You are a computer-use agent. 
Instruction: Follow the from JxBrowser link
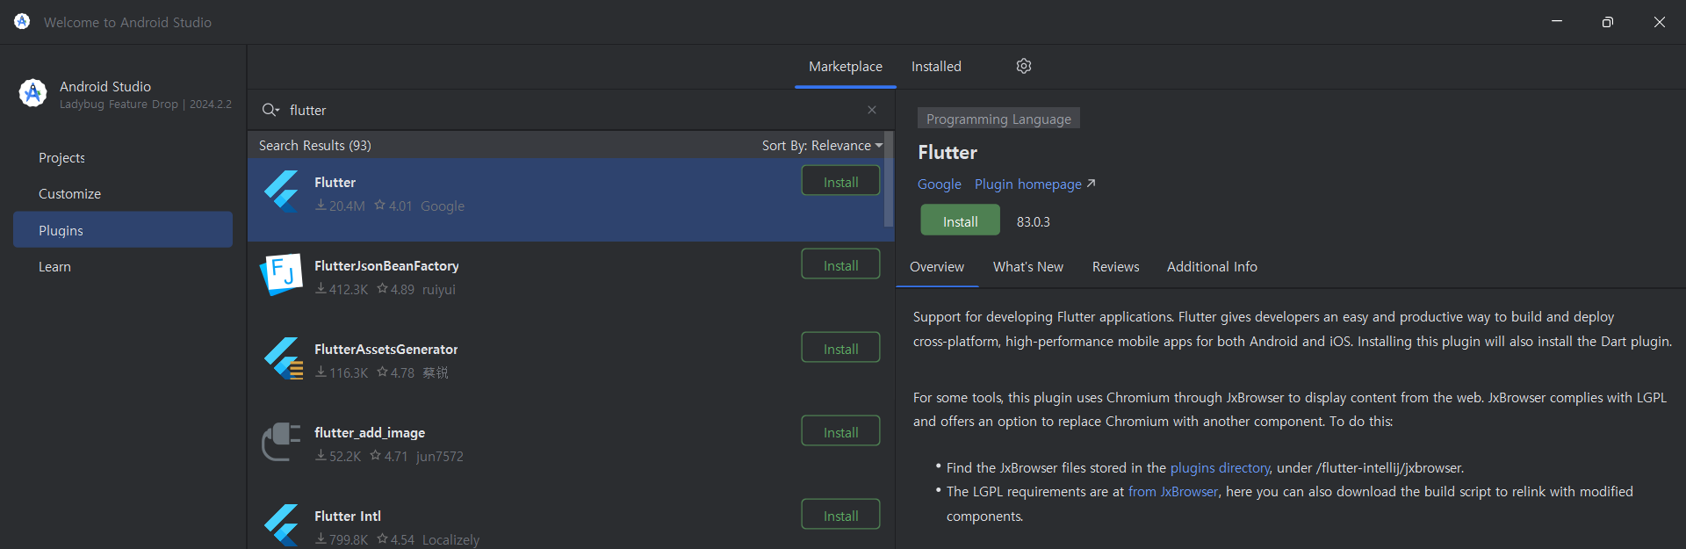click(1173, 492)
